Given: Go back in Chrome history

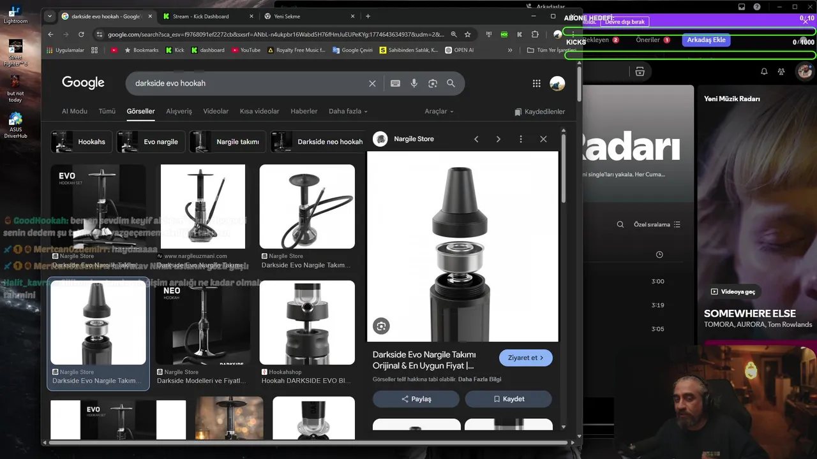Looking at the screenshot, I should pyautogui.click(x=51, y=34).
